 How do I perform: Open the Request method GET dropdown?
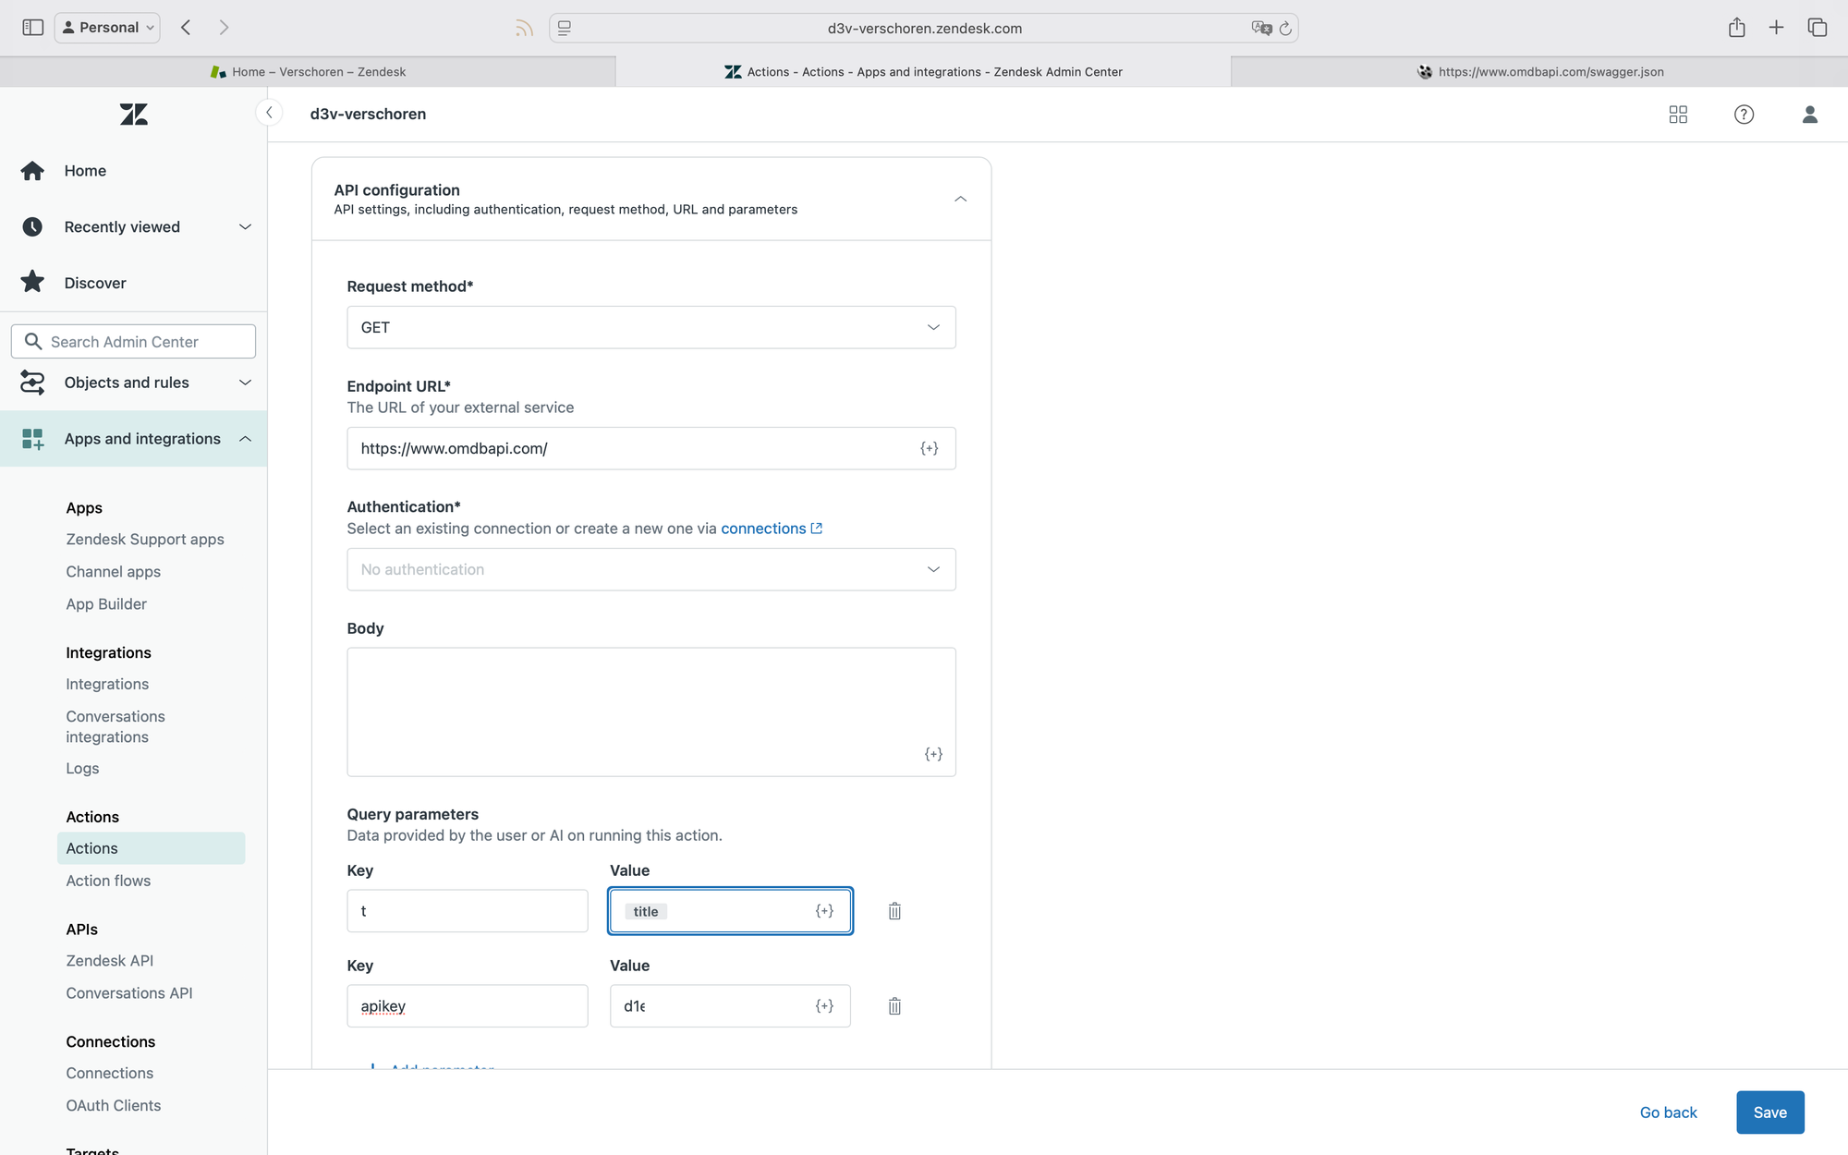pos(650,327)
